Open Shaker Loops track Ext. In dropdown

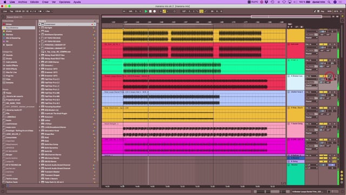coord(311,76)
